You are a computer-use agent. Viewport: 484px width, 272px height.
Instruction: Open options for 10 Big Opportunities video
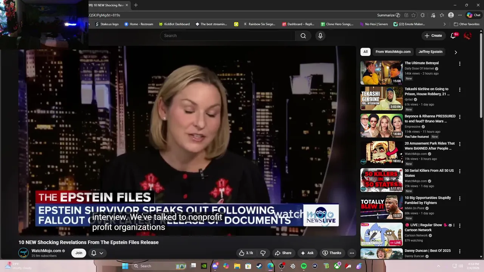(460, 199)
